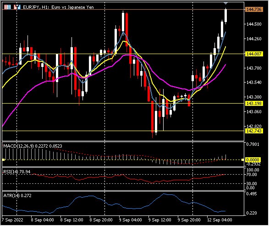
Task: Click the ATR scale value 0.220
Action: click(x=252, y=213)
